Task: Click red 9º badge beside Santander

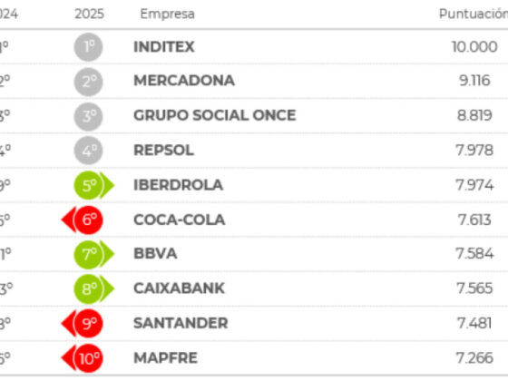Action: point(82,323)
